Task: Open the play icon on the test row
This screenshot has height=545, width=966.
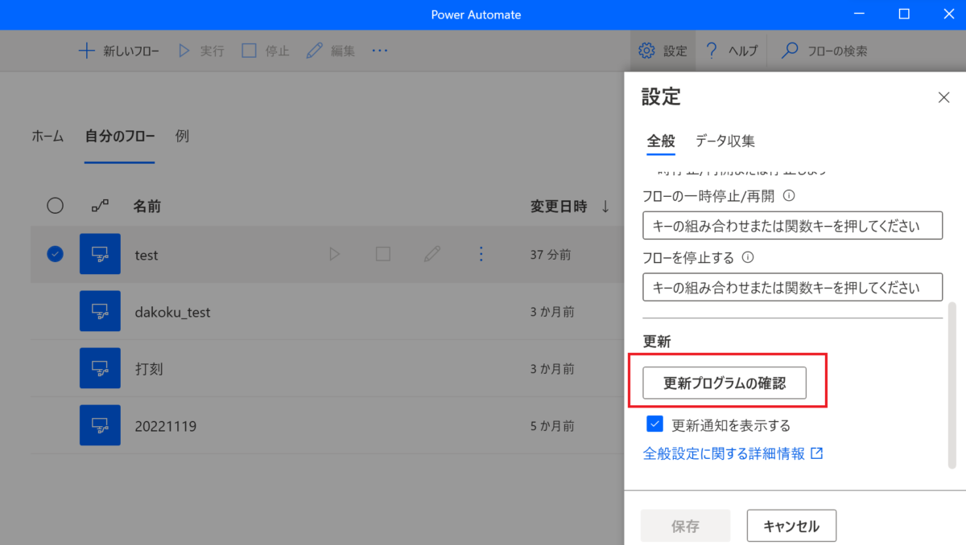Action: click(335, 253)
